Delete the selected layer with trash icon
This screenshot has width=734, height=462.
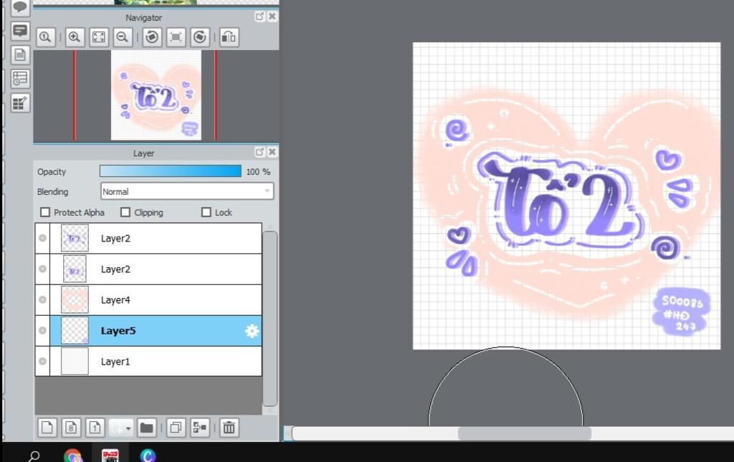[x=229, y=428]
